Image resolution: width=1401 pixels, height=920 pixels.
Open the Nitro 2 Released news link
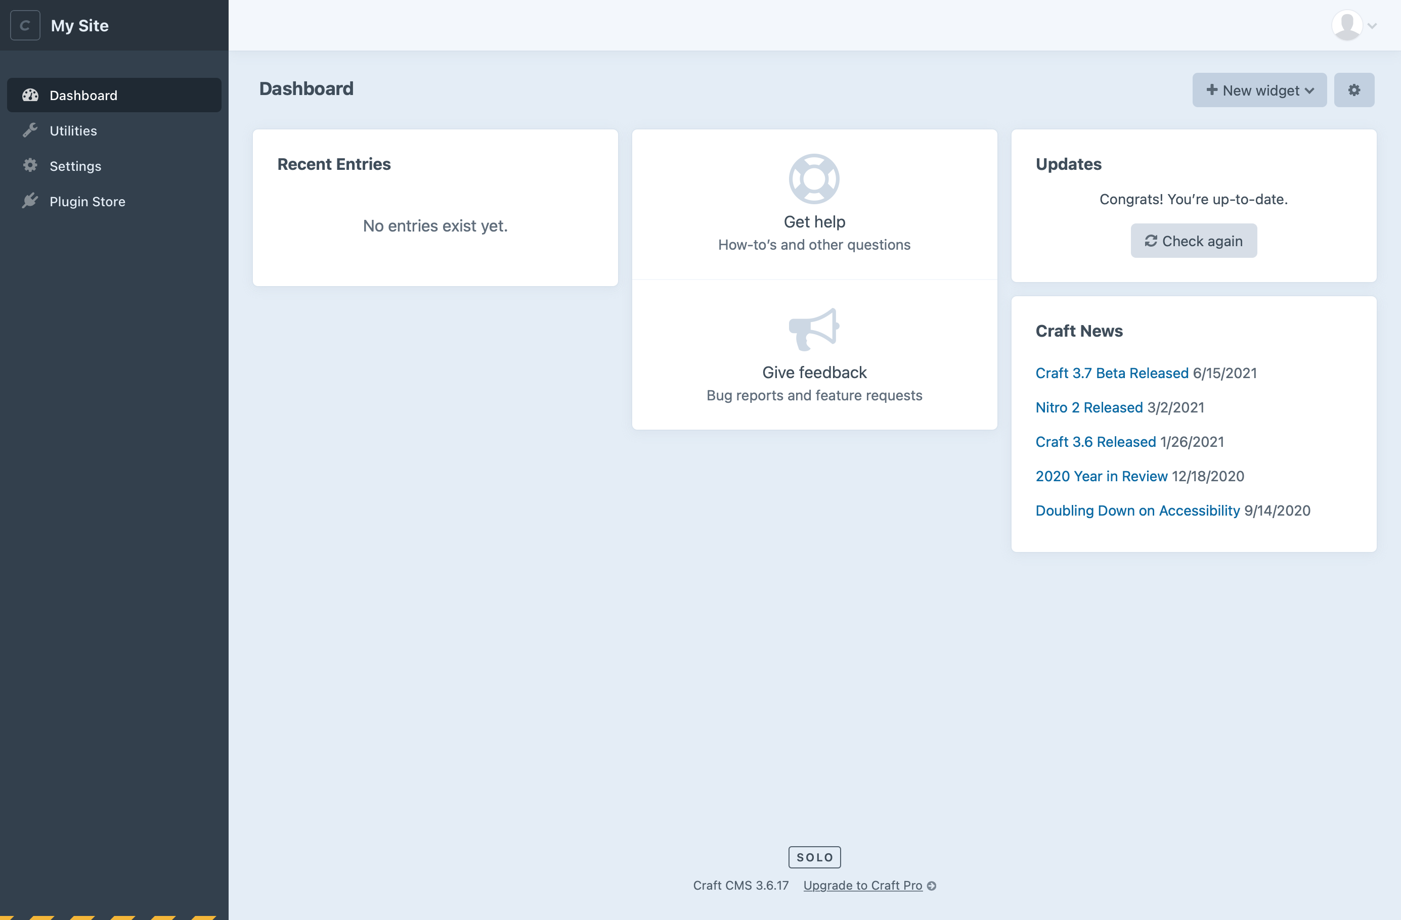click(x=1088, y=407)
